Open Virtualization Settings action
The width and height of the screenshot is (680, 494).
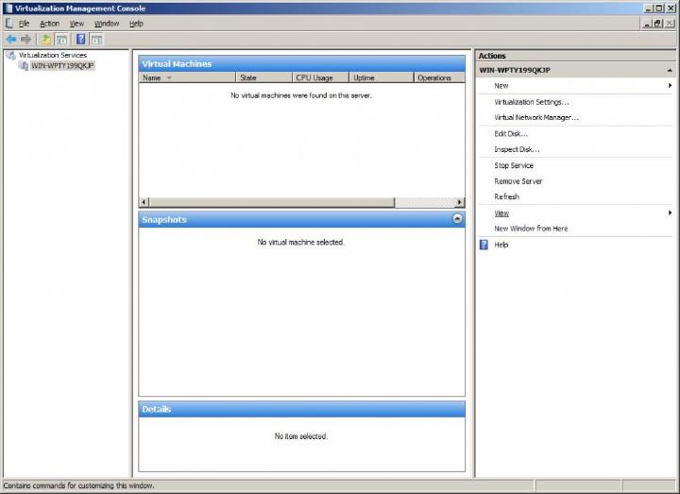coord(532,102)
